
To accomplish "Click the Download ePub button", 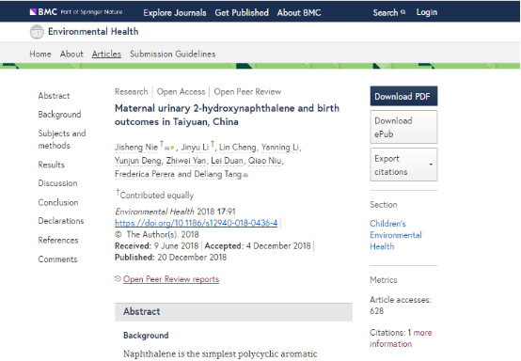I will (403, 127).
